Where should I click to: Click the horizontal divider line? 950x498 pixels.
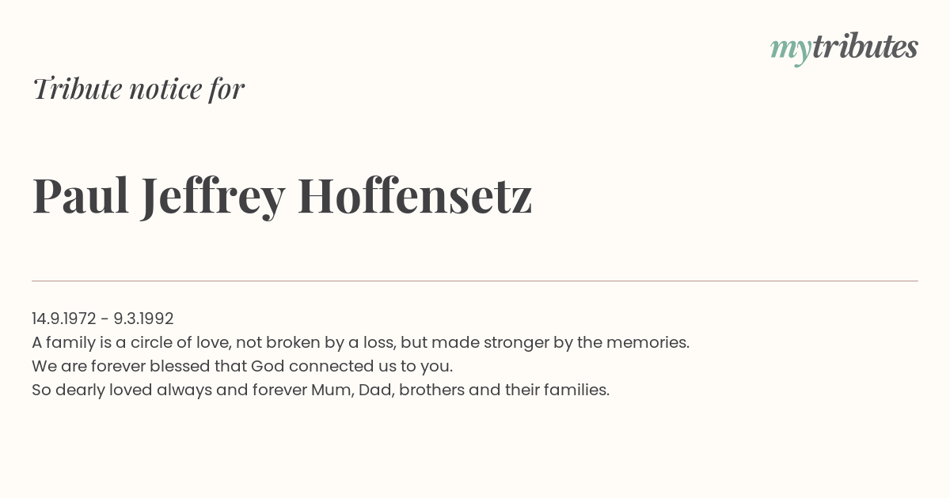coord(475,281)
